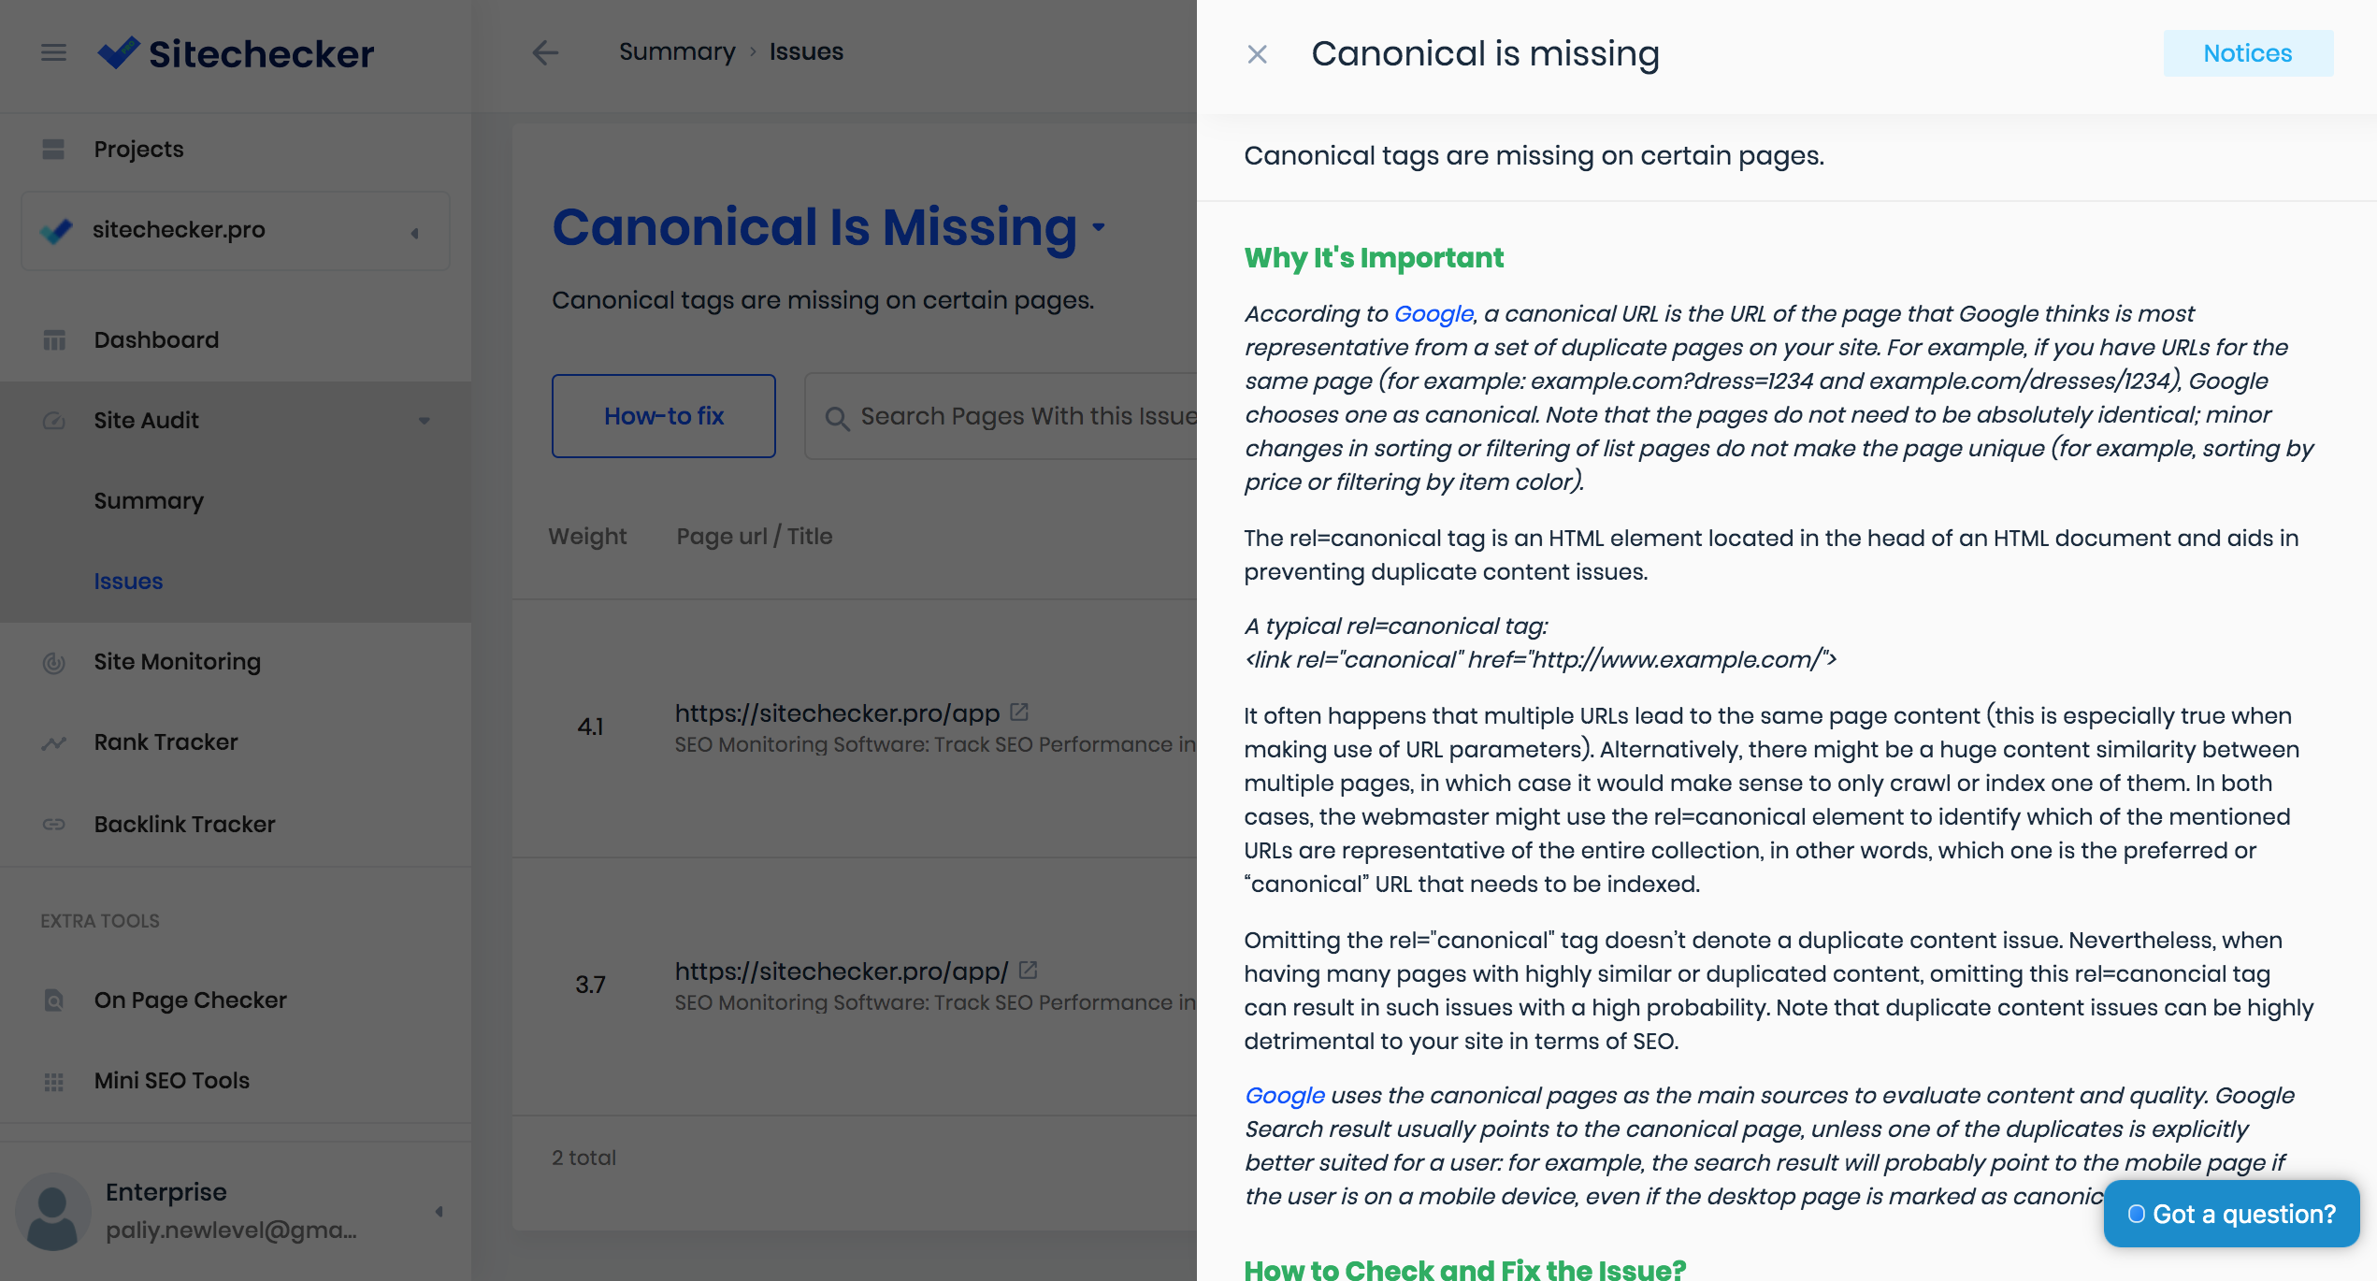The image size is (2377, 1281).
Task: Open the Rank Tracker icon
Action: tap(52, 741)
